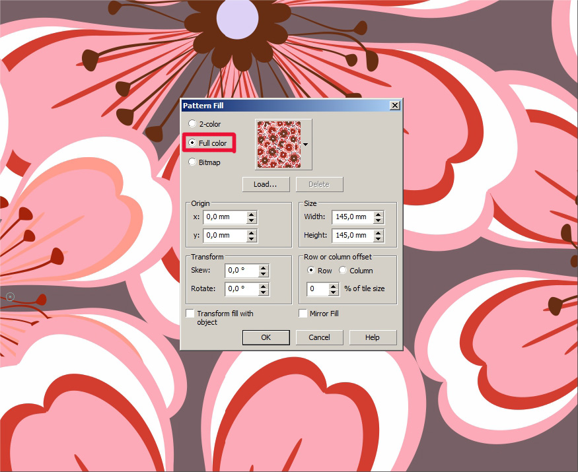The image size is (578, 472).
Task: Decrease Width with down arrow
Action: pos(379,220)
